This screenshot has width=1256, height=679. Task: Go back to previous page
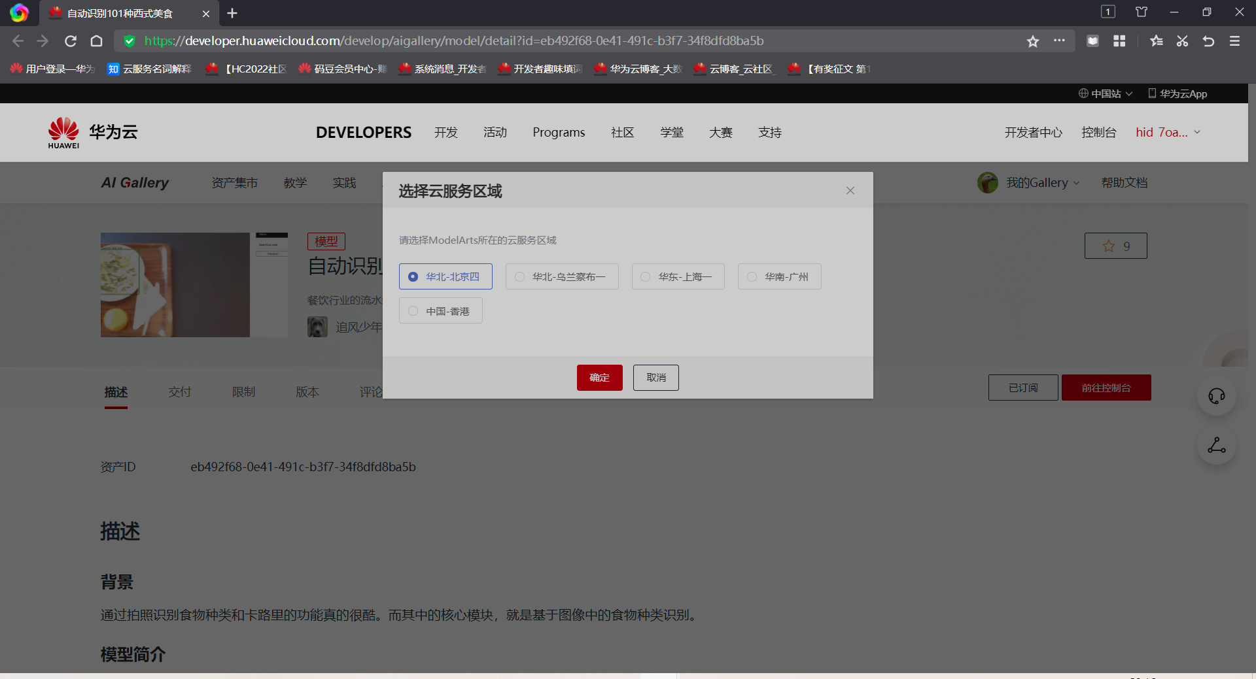pos(18,41)
